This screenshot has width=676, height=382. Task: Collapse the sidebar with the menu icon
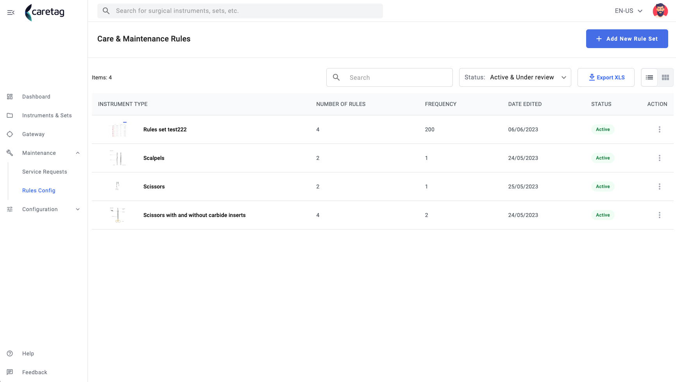[11, 13]
